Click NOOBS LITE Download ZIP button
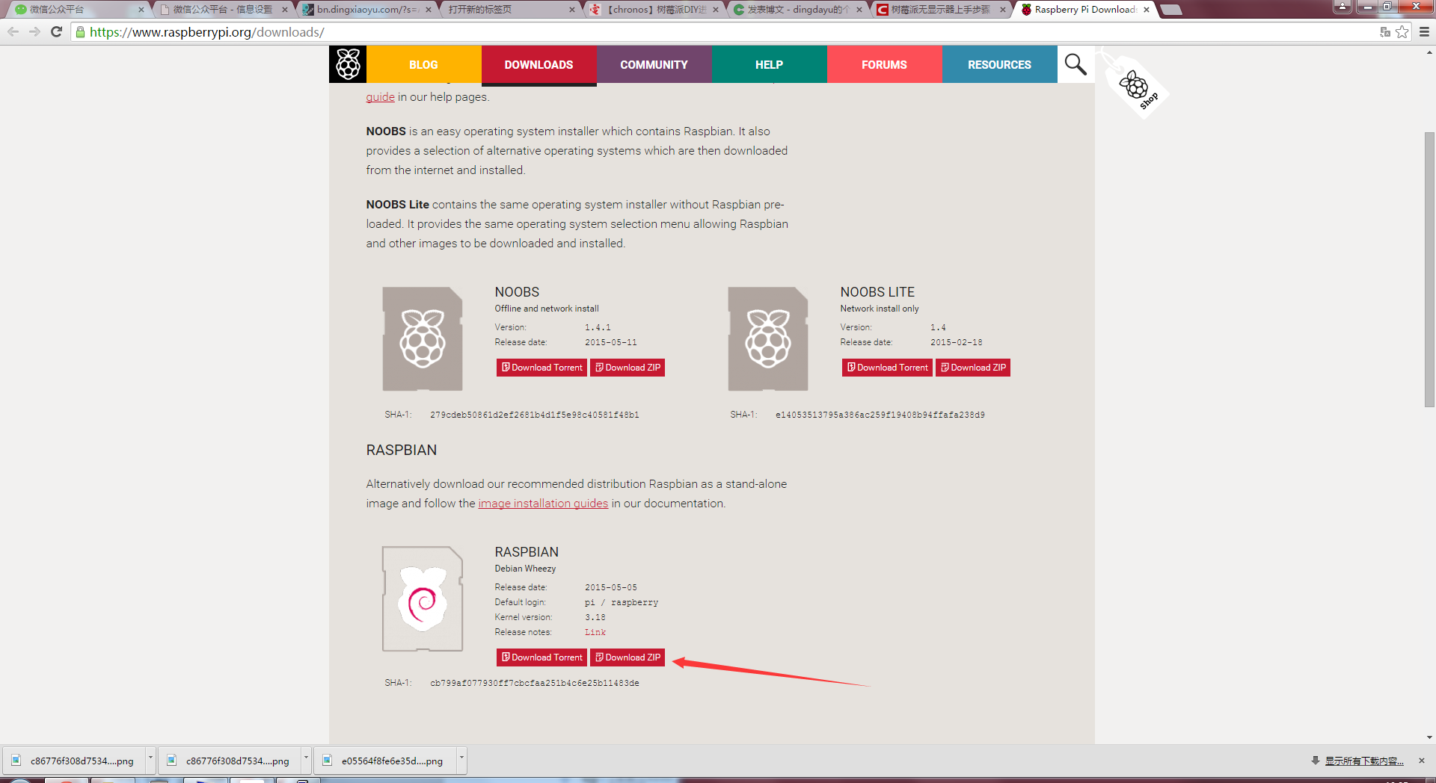This screenshot has height=783, width=1436. coord(973,368)
